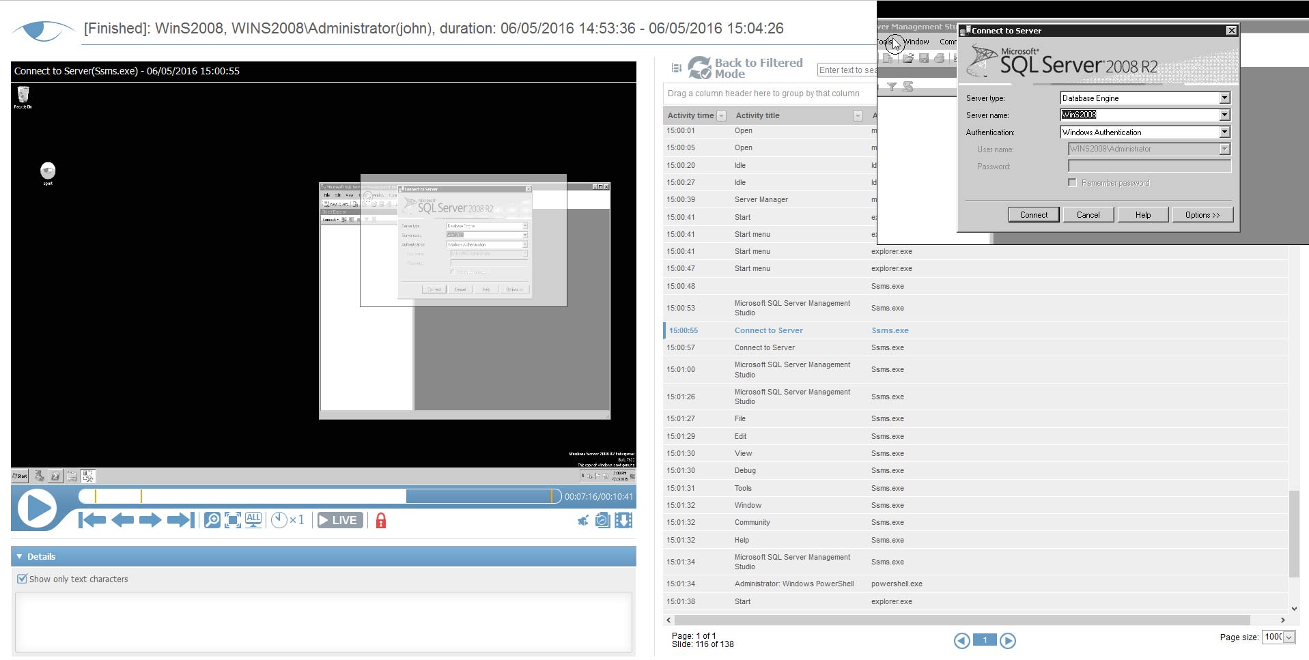This screenshot has height=660, width=1309.
Task: Click the second orange marker on the timeline
Action: [x=141, y=496]
